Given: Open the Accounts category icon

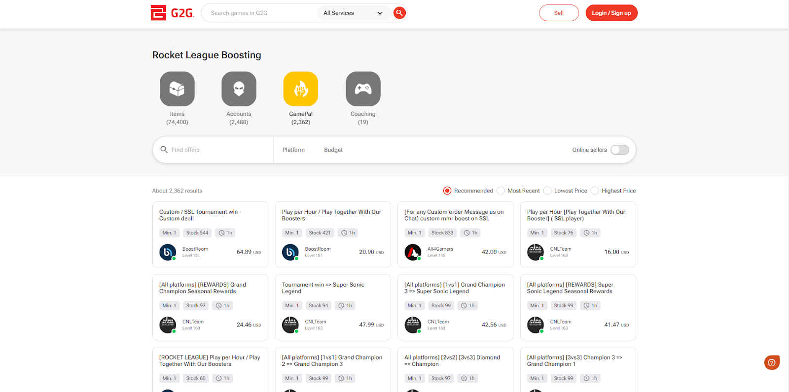Looking at the screenshot, I should (x=239, y=89).
